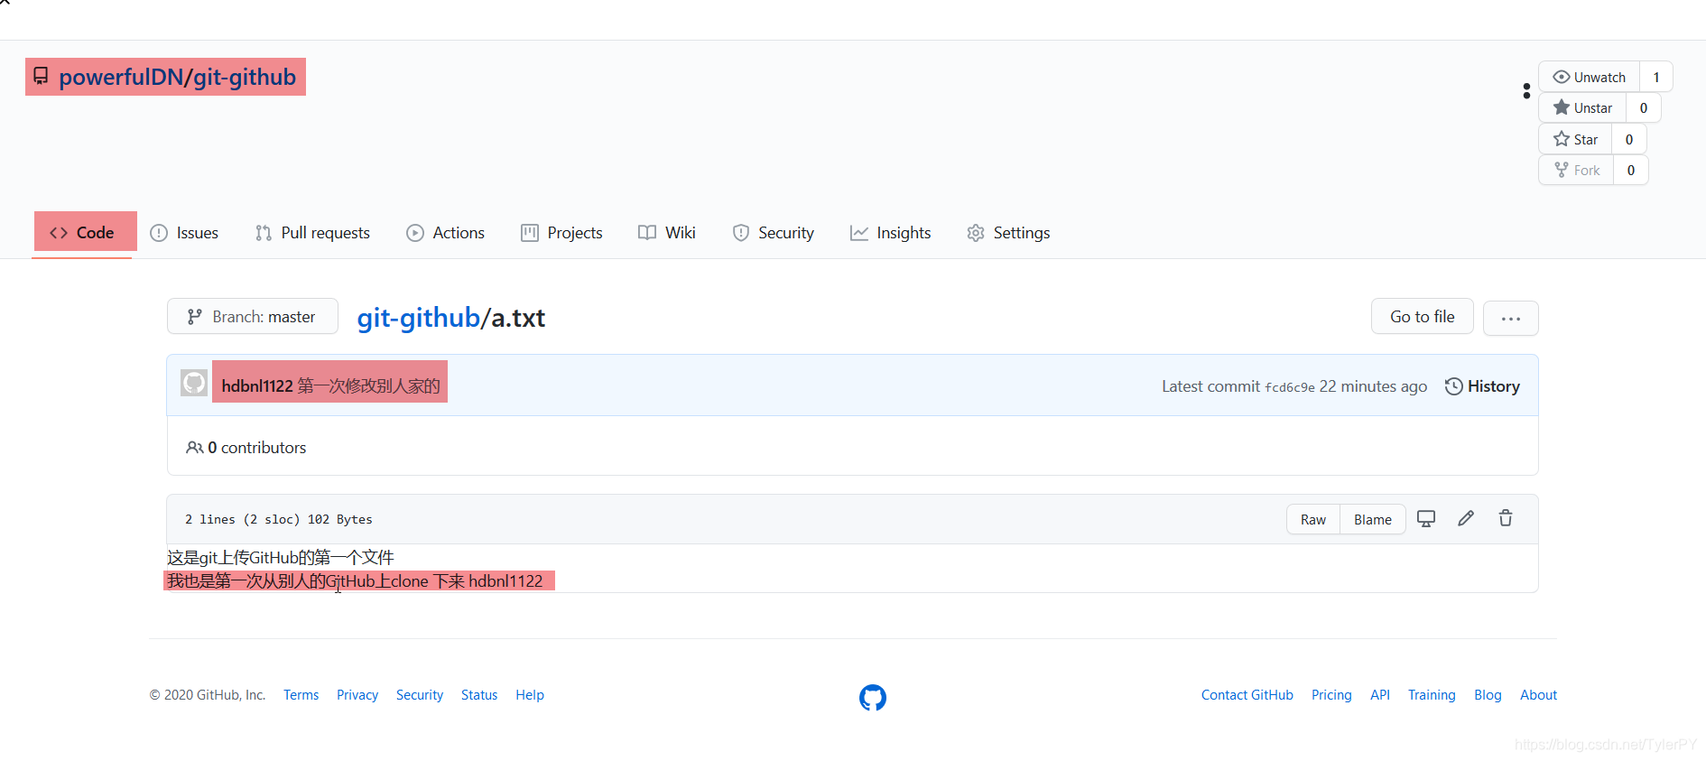The image size is (1706, 761).
Task: Select the Code tab
Action: click(x=82, y=233)
